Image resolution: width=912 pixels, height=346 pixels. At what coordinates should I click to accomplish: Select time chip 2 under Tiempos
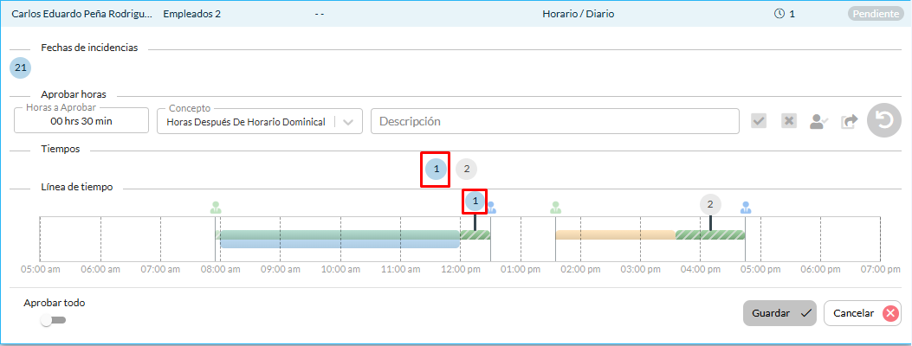click(466, 170)
